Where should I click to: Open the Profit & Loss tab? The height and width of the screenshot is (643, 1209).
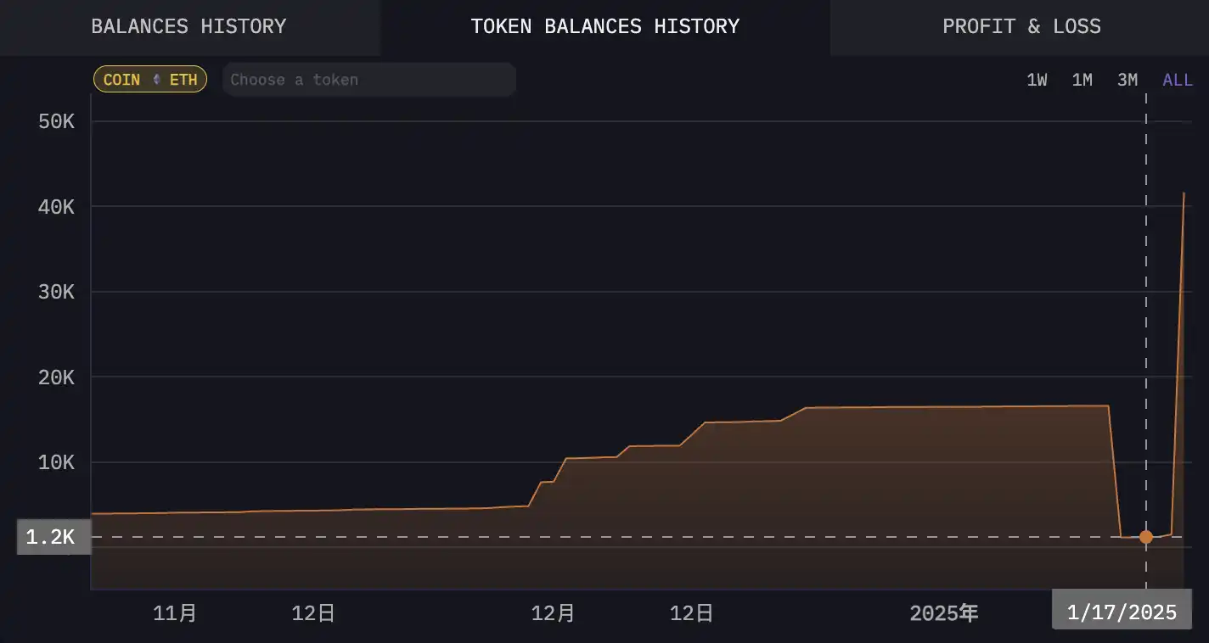pyautogui.click(x=1021, y=26)
